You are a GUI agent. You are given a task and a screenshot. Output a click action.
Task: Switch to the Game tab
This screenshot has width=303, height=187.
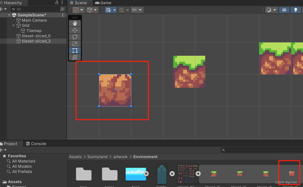(x=103, y=3)
